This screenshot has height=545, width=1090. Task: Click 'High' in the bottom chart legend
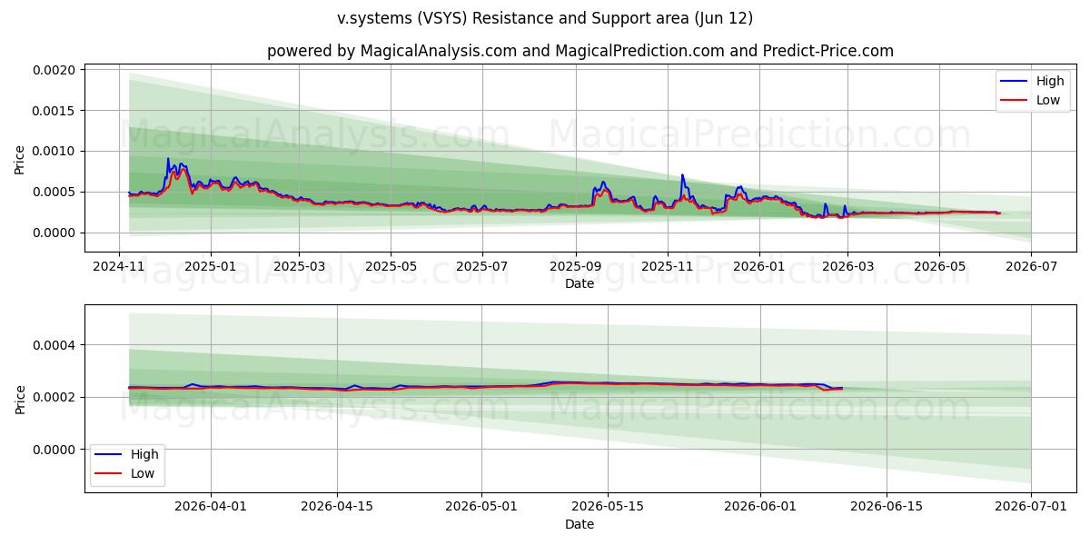pyautogui.click(x=144, y=455)
